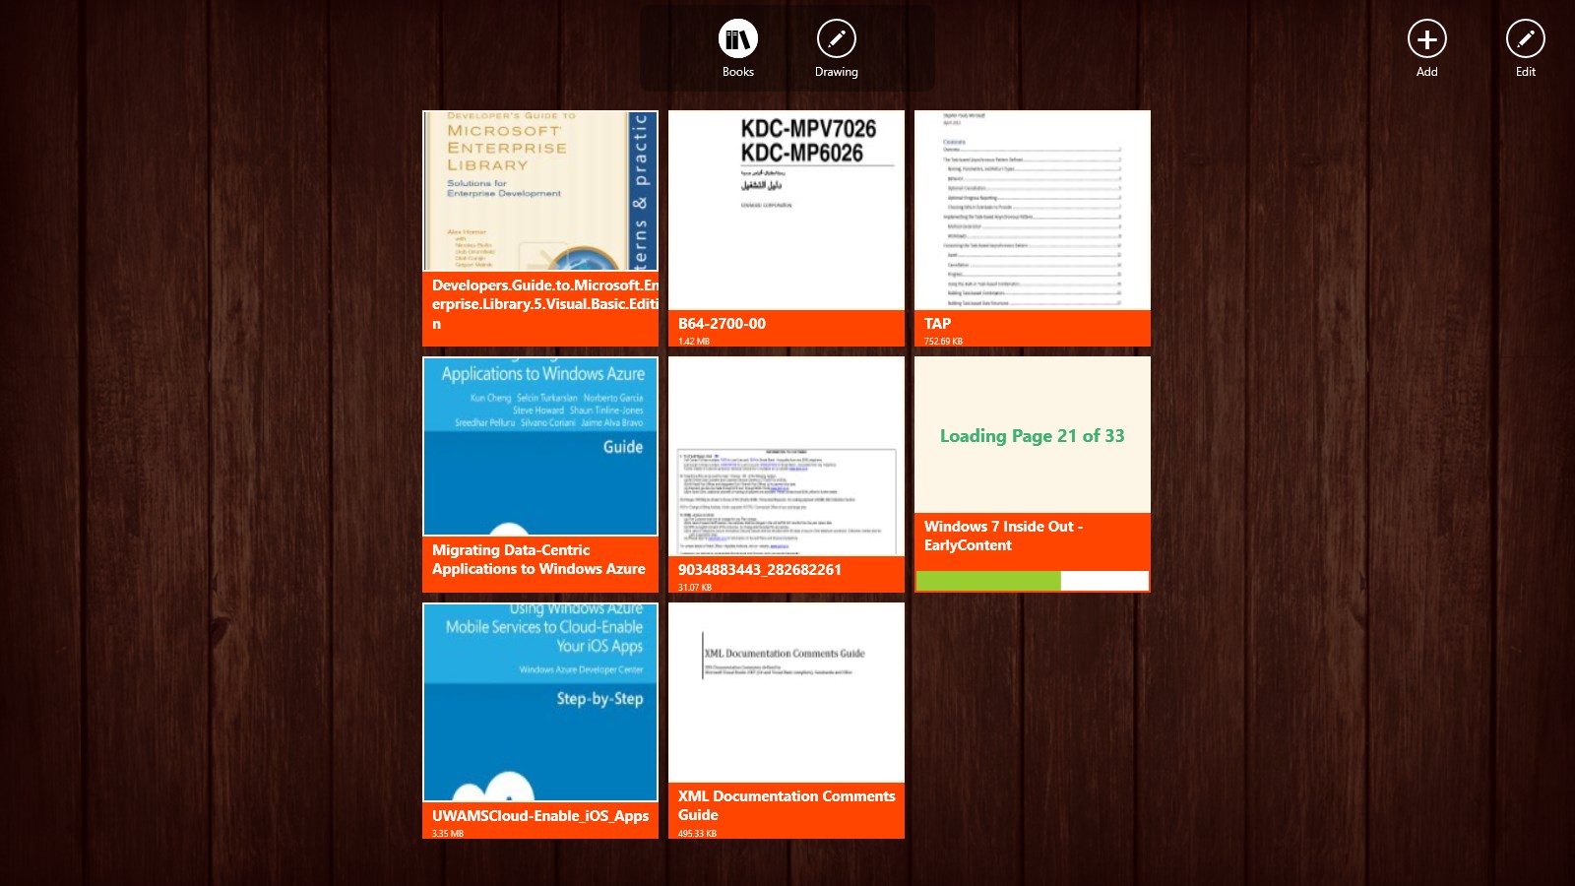Click the Add plus icon
1575x886 pixels.
click(x=1426, y=39)
